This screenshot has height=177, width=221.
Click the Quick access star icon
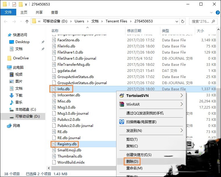point(10,35)
